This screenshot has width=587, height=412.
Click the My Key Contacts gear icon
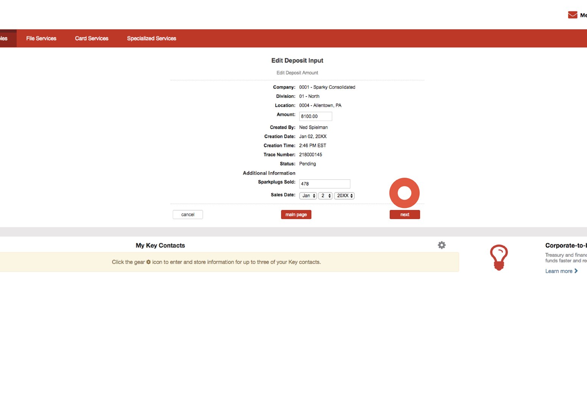click(x=442, y=245)
